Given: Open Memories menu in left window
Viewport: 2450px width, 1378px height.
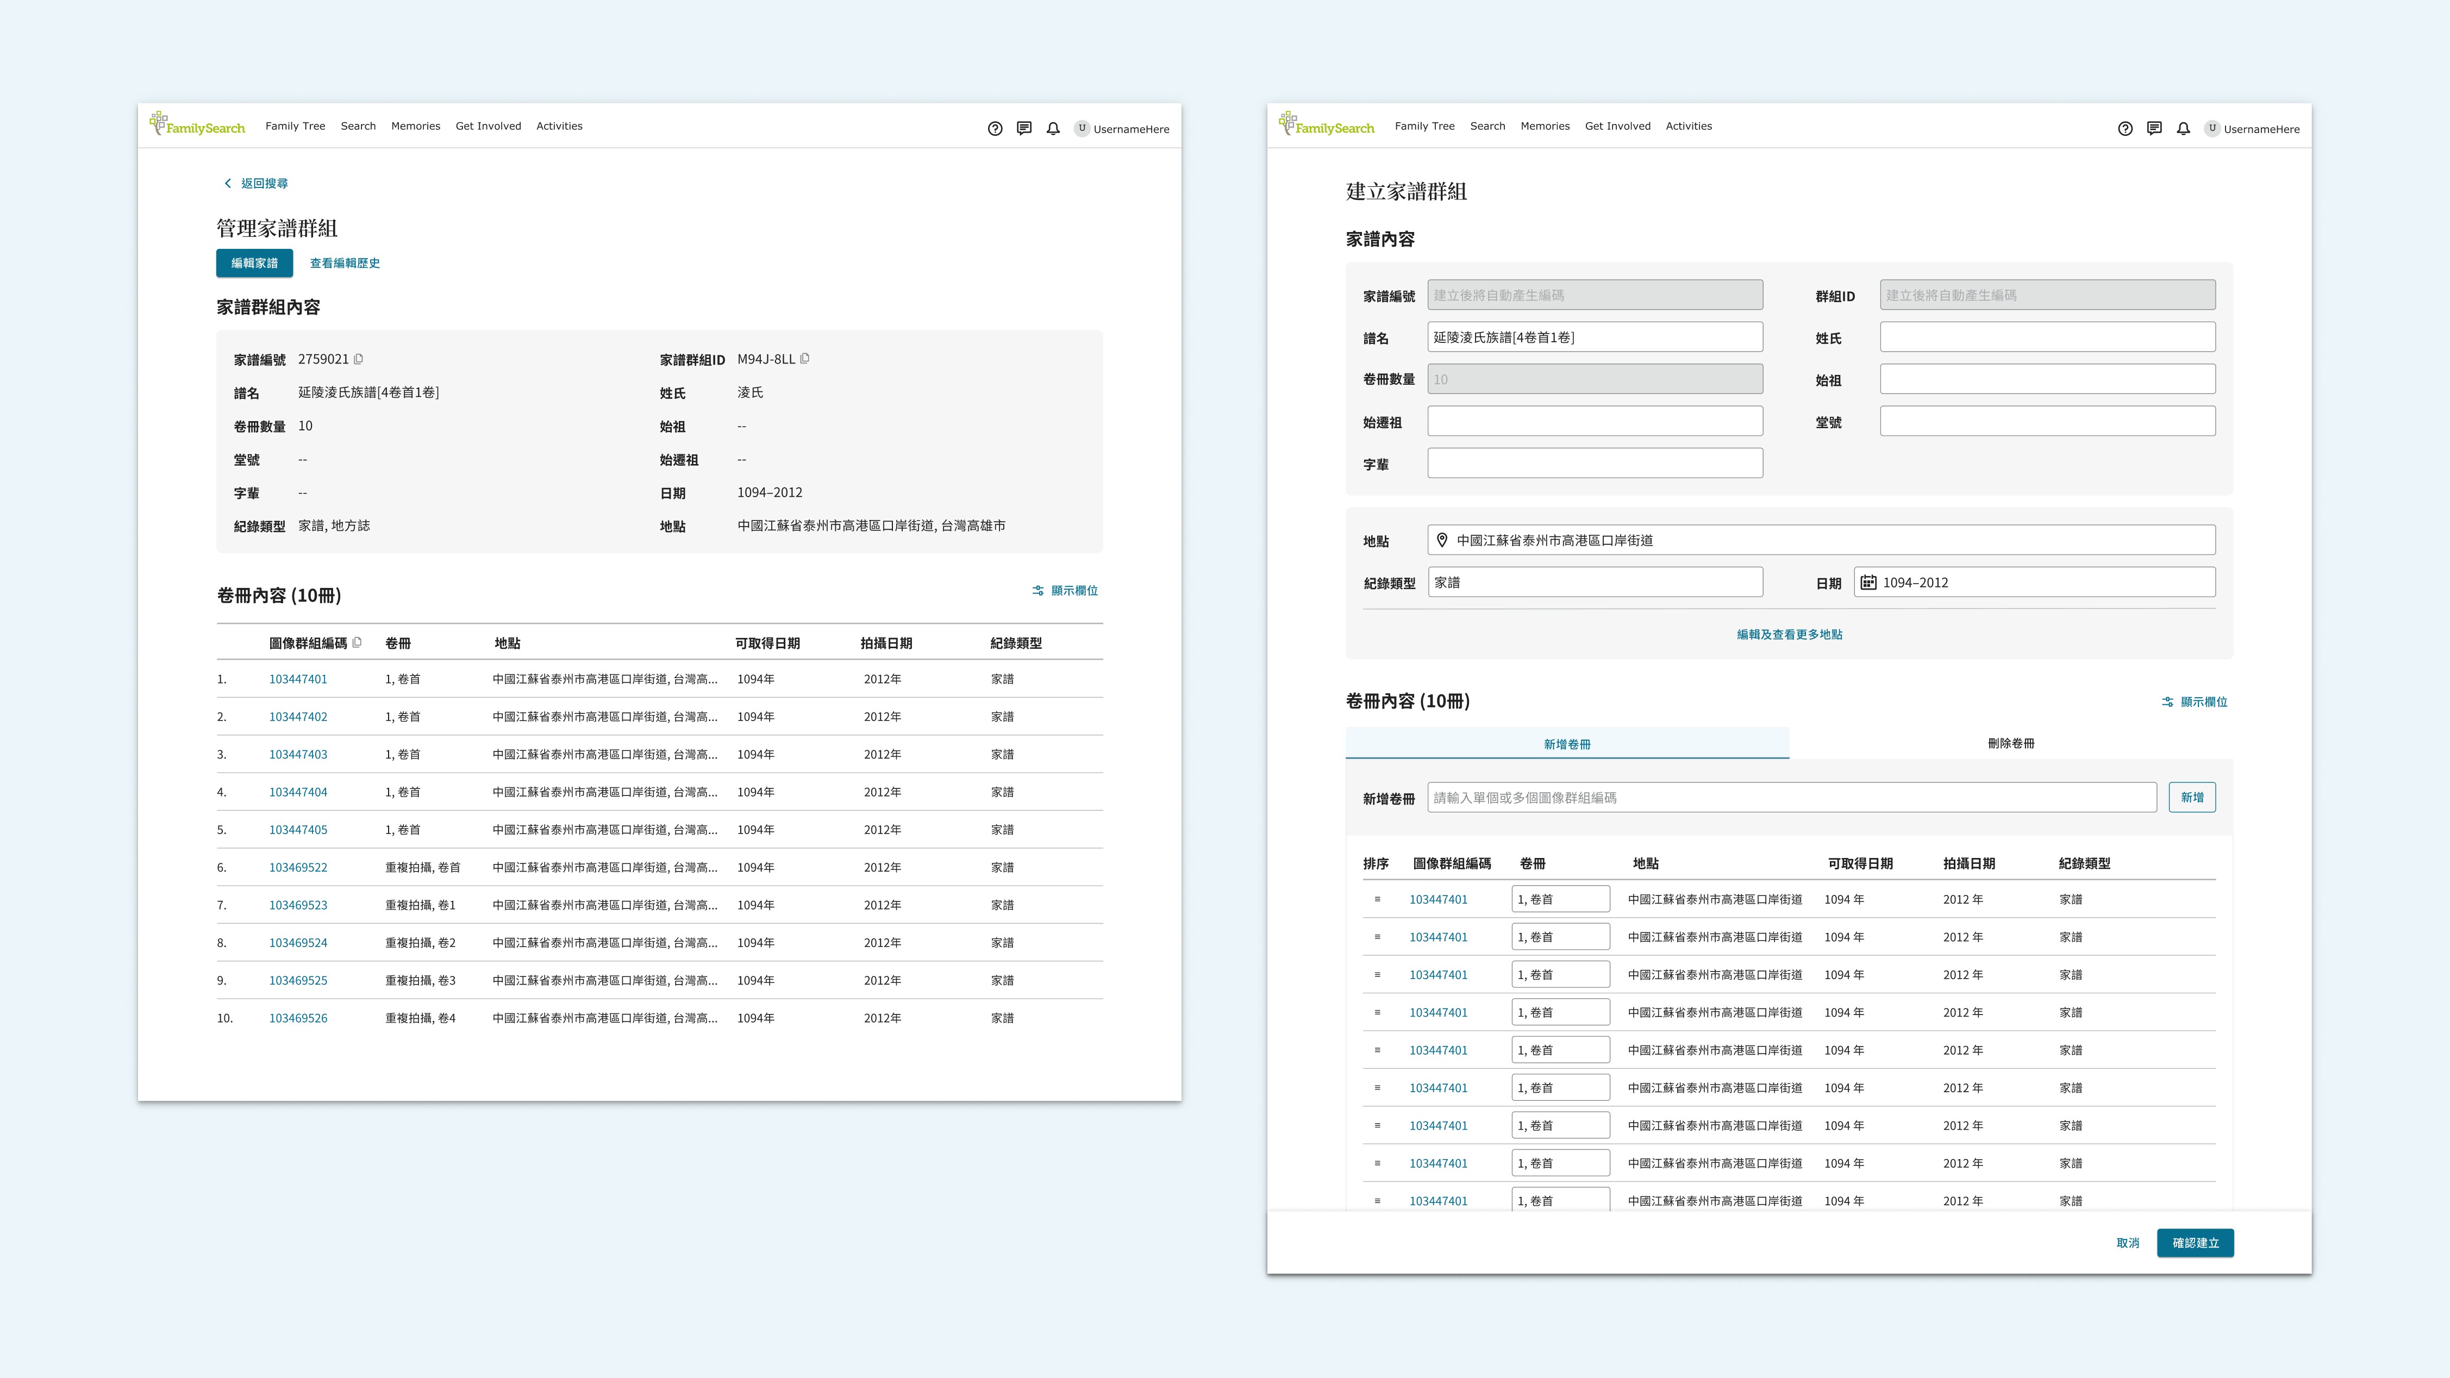Looking at the screenshot, I should 416,126.
